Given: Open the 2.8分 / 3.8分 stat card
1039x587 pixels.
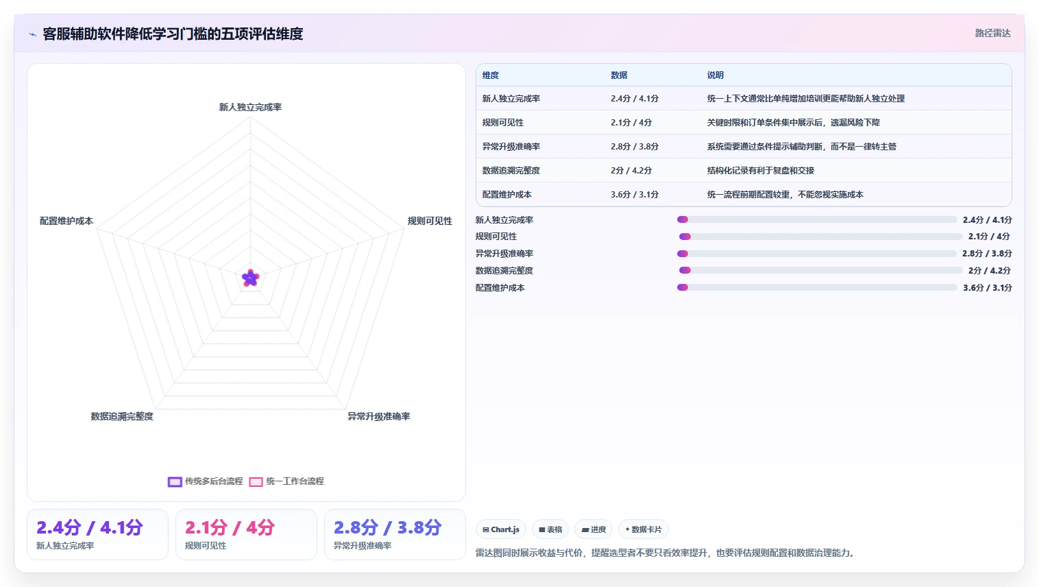Looking at the screenshot, I should tap(395, 535).
